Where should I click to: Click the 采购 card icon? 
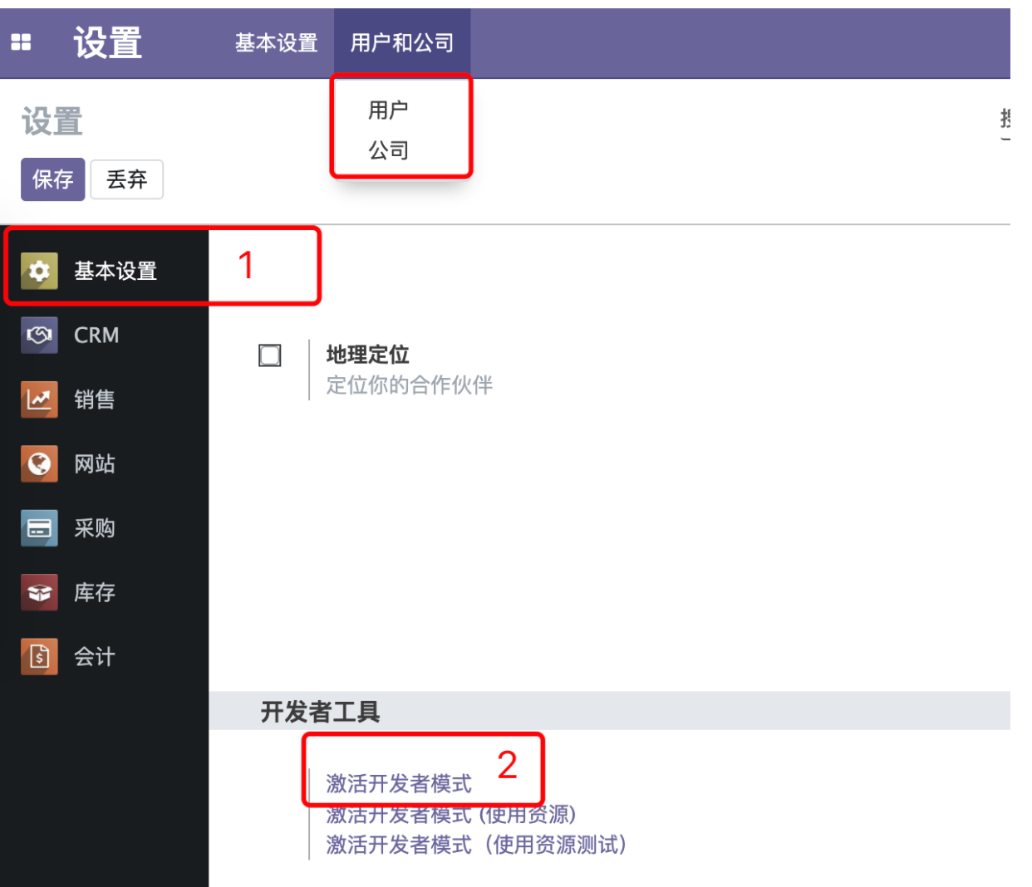(x=39, y=528)
